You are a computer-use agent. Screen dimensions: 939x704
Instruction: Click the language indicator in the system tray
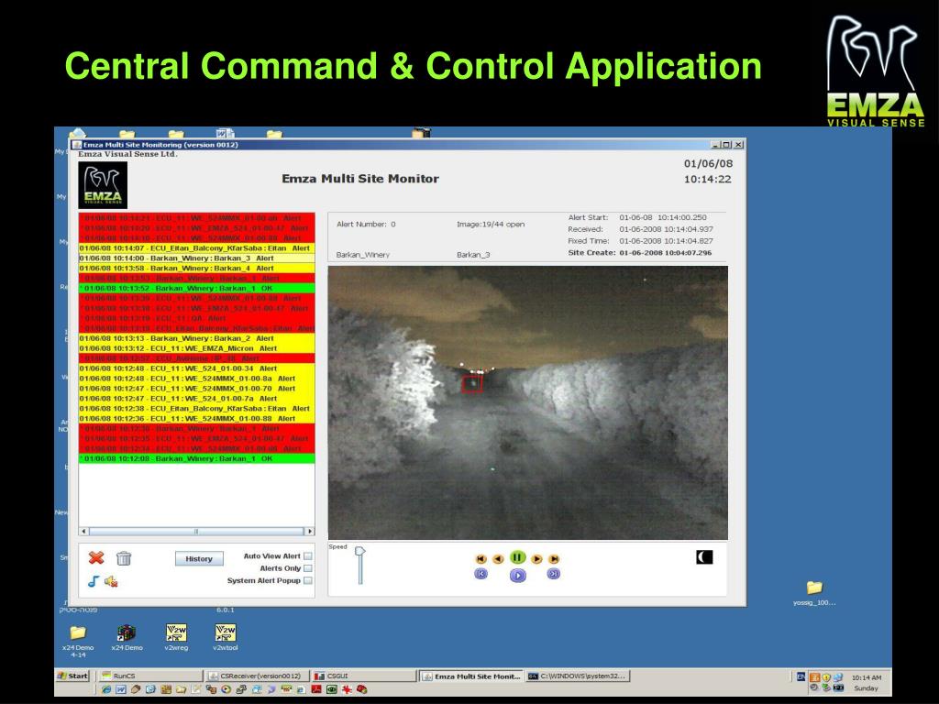point(801,677)
